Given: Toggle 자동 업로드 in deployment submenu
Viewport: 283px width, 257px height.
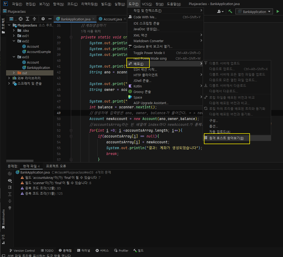Looking at the screenshot, I should click(x=237, y=132).
